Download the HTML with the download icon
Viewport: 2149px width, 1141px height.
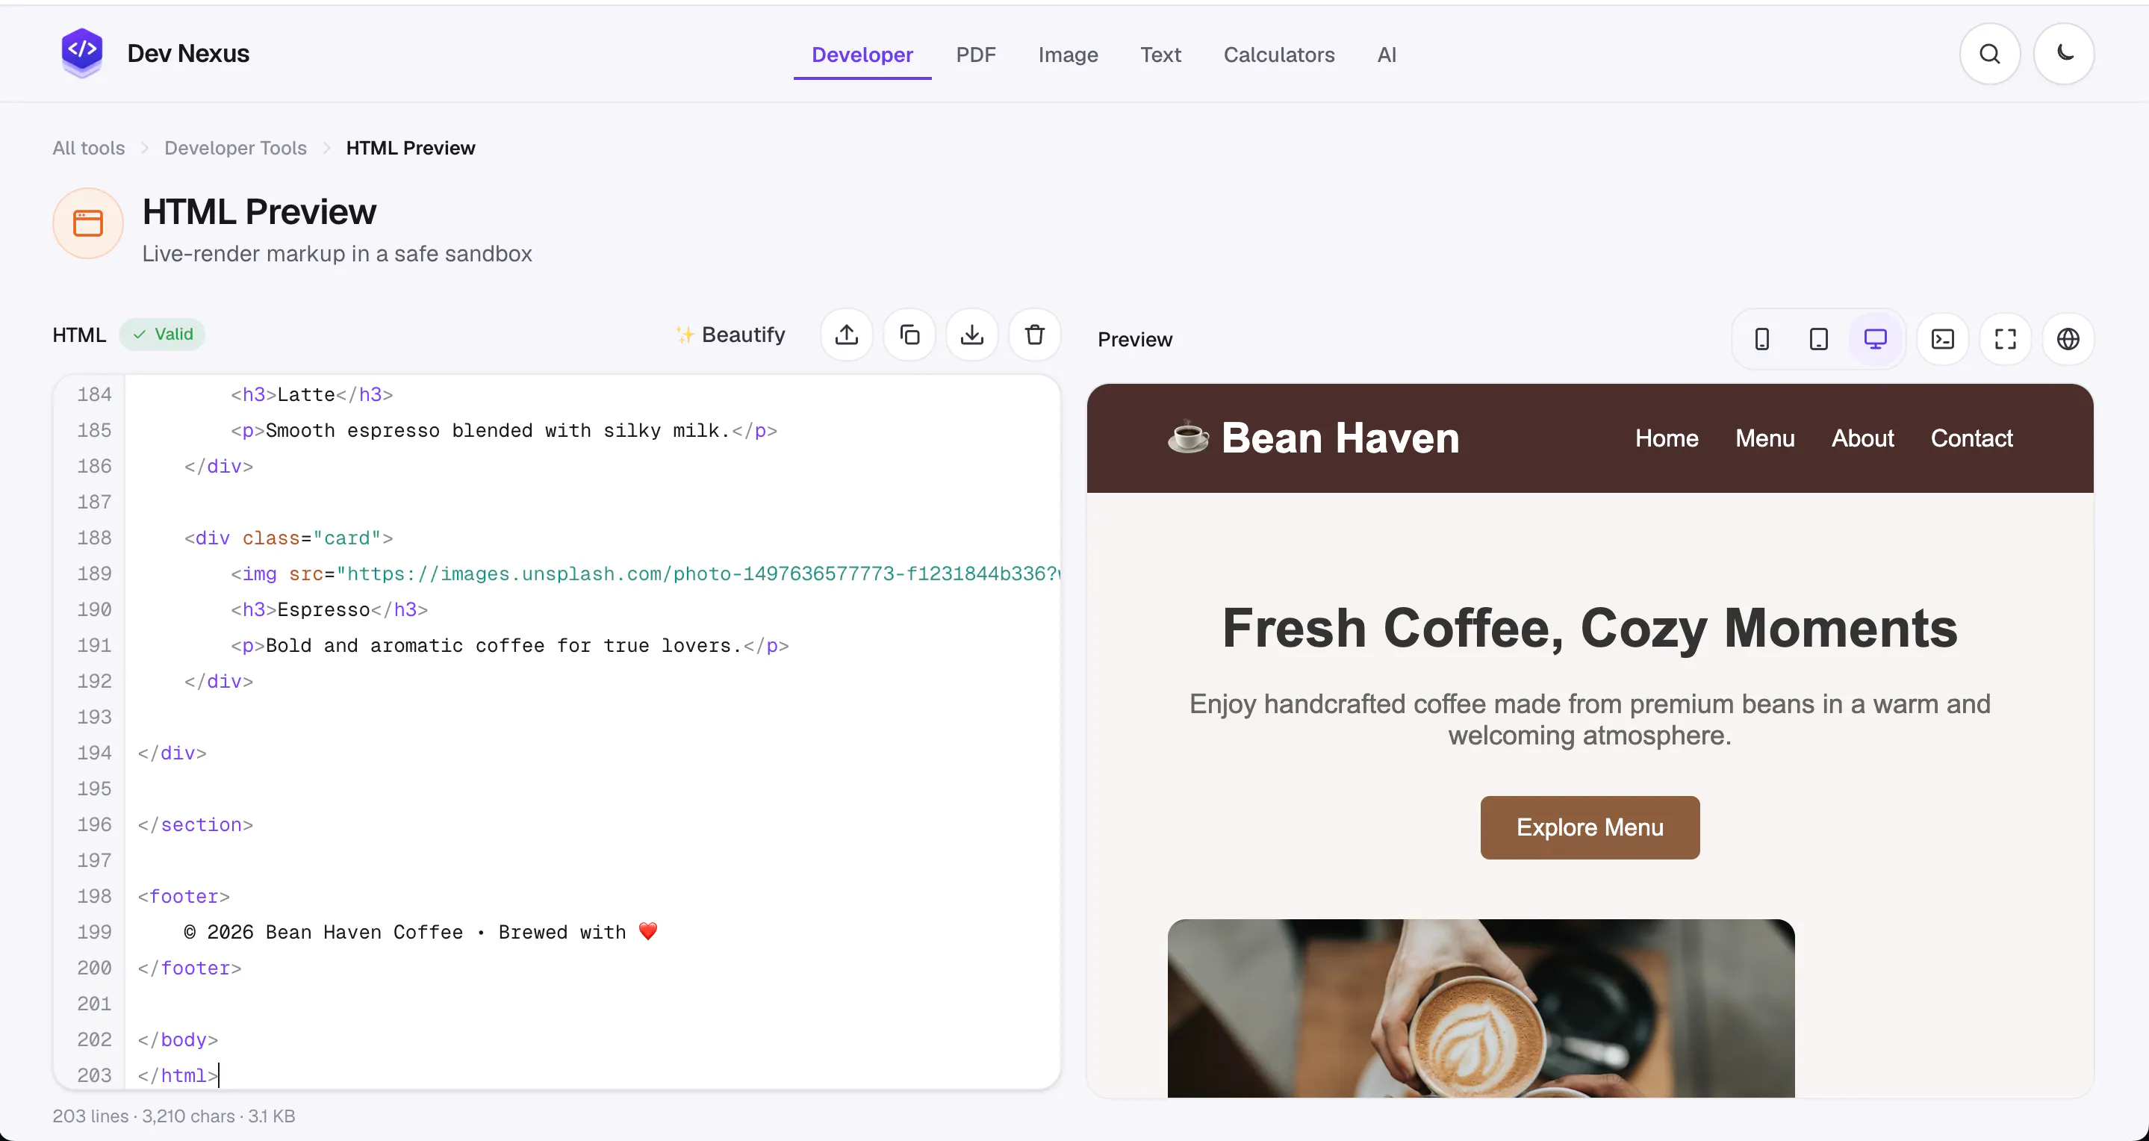972,335
